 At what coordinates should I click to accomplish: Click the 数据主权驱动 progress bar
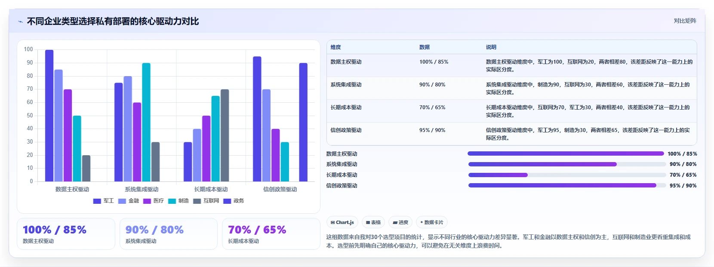point(566,153)
